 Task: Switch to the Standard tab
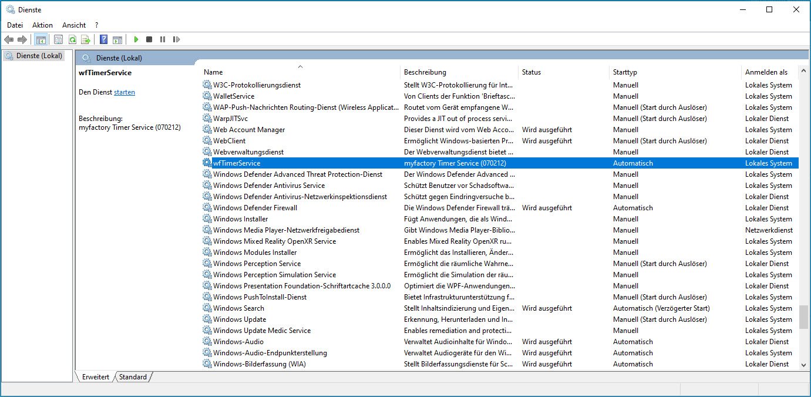point(133,377)
